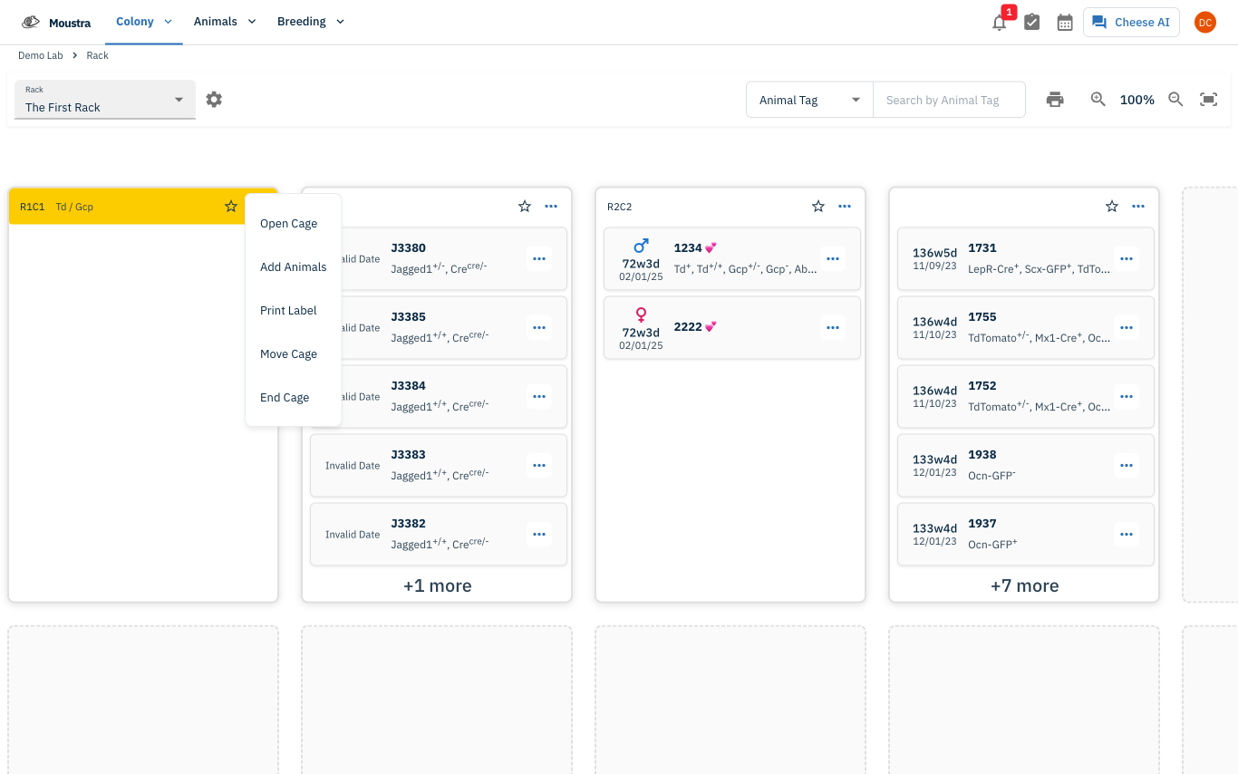Star the cage containing animal 1731
This screenshot has width=1238, height=774.
click(x=1112, y=207)
